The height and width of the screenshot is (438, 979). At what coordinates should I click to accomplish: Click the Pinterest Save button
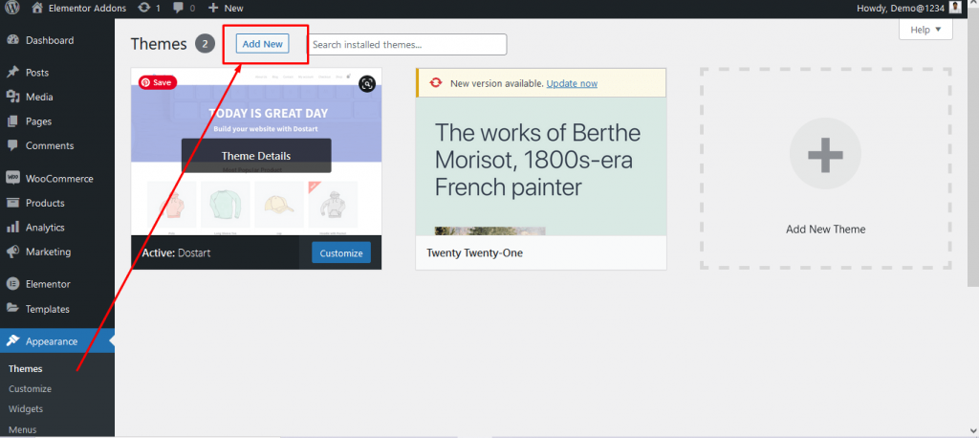tap(158, 82)
